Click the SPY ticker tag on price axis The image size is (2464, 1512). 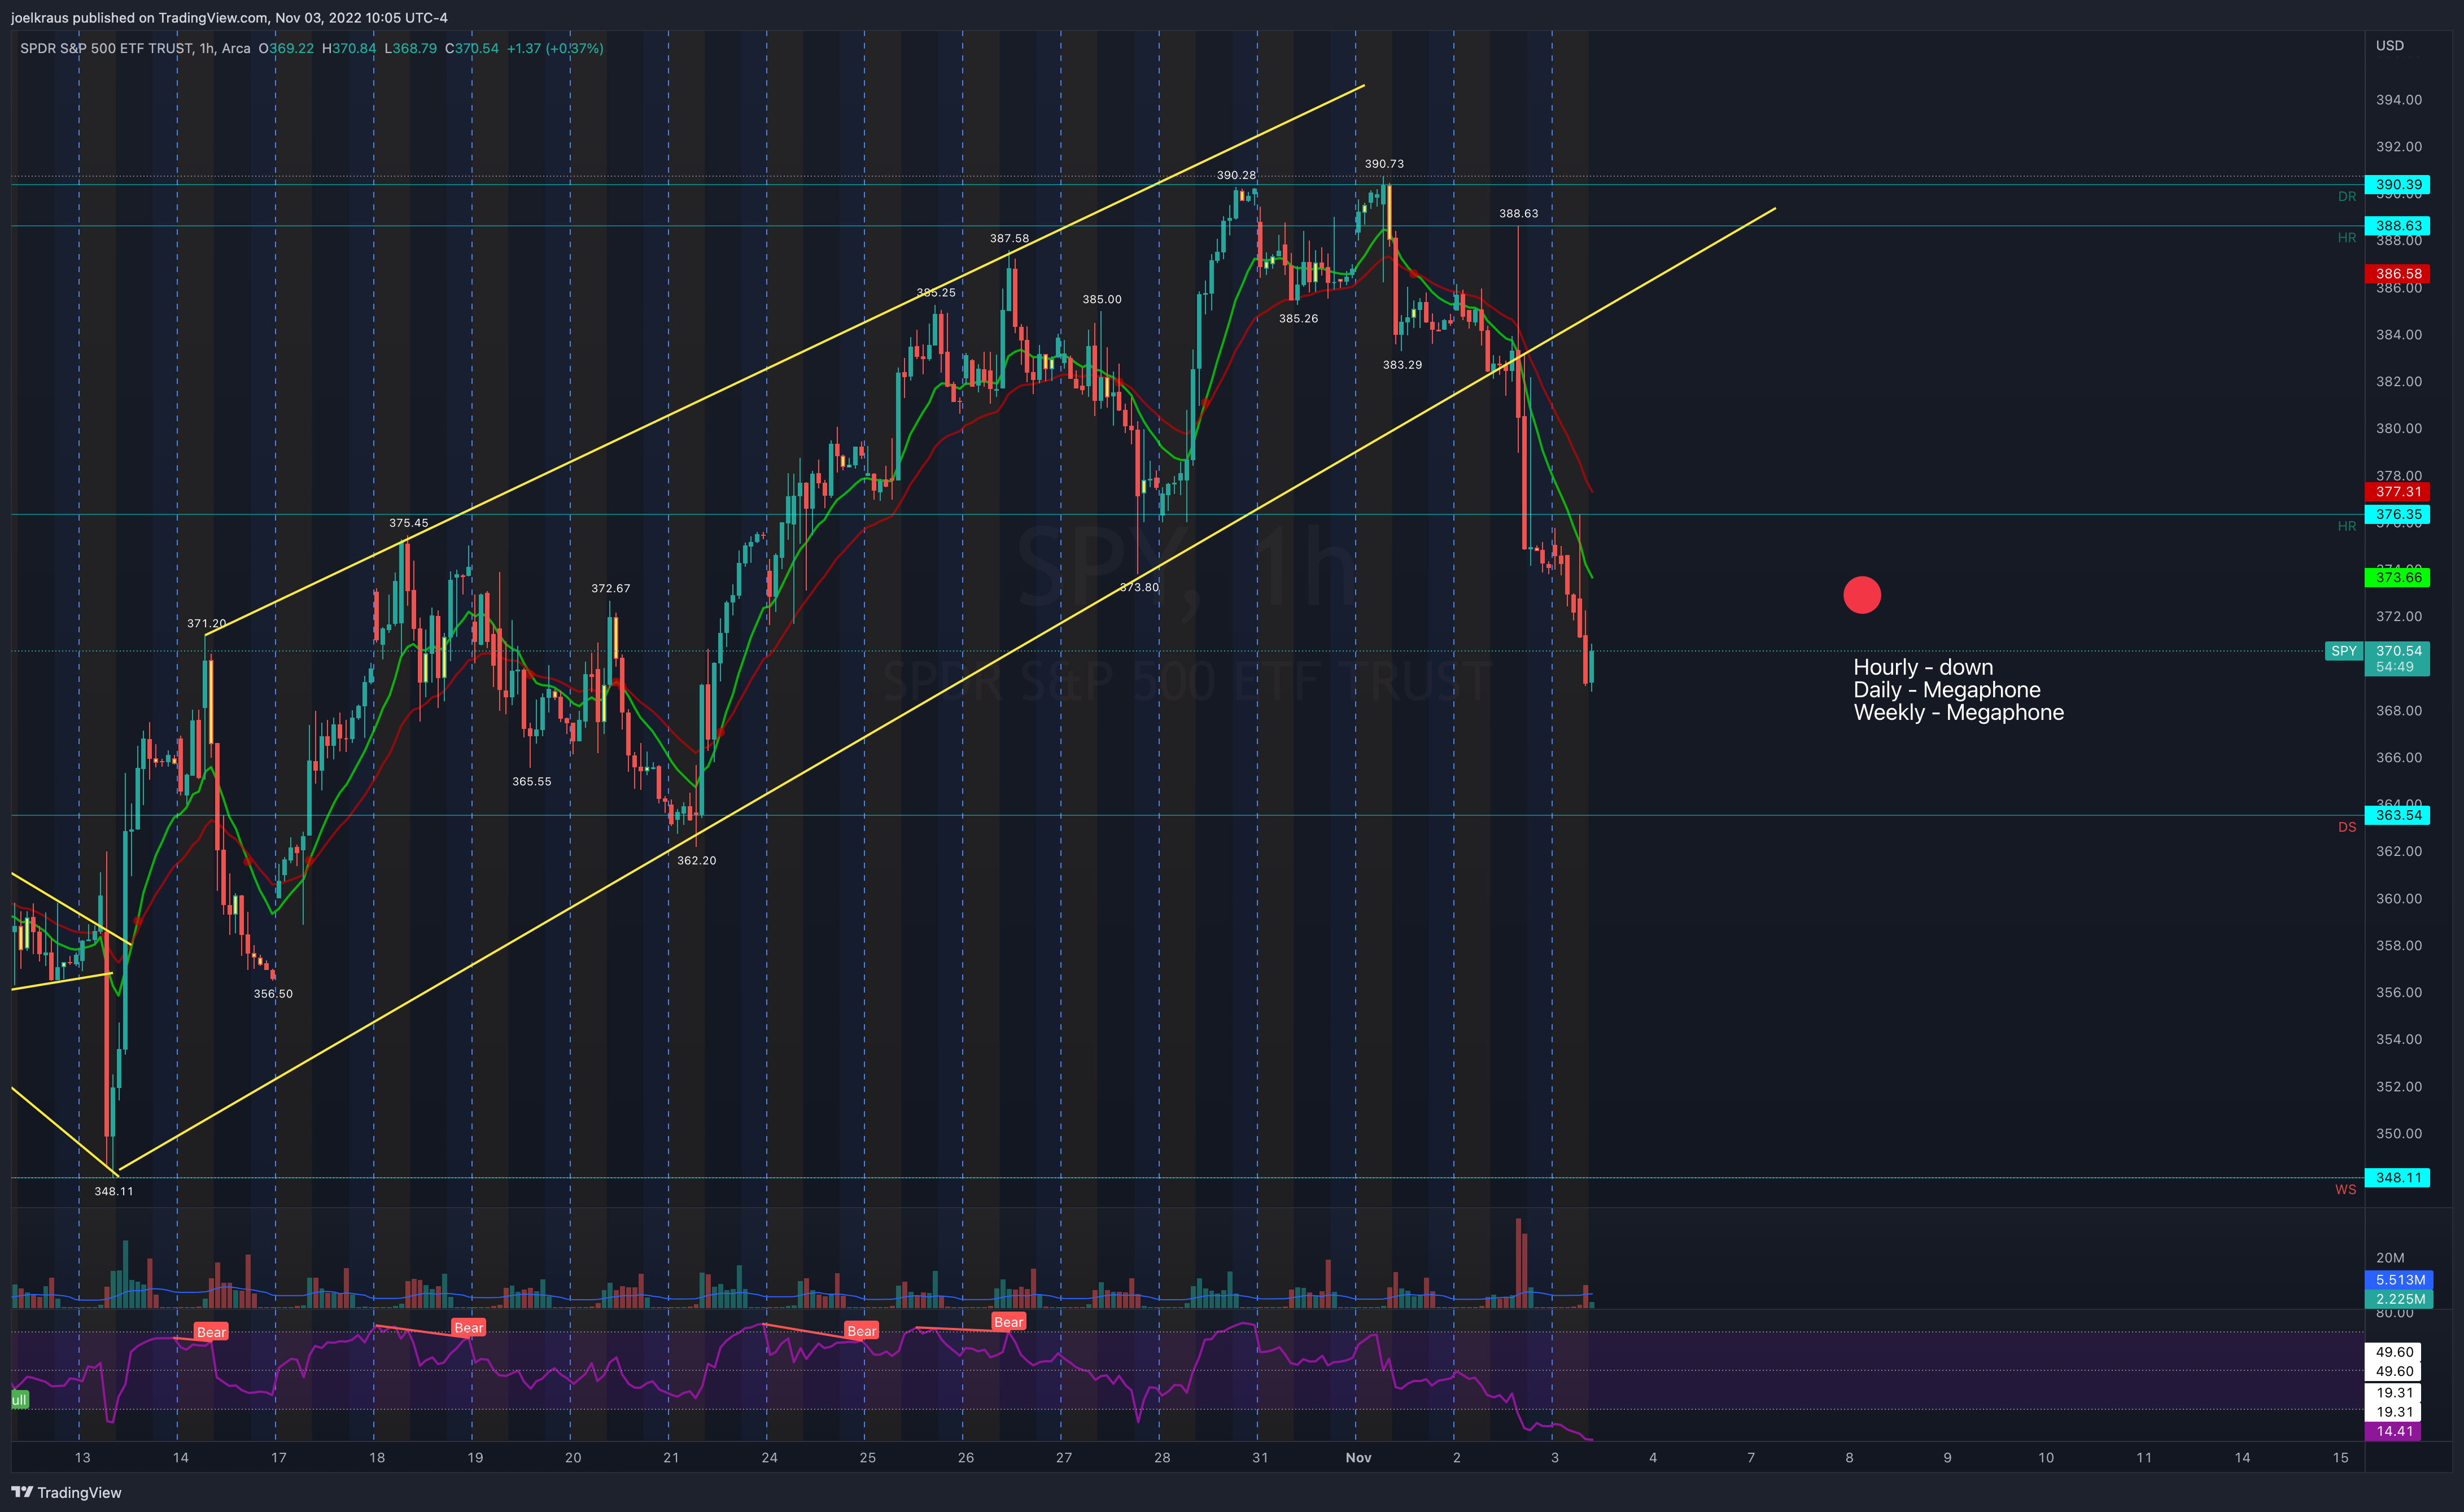point(2343,651)
